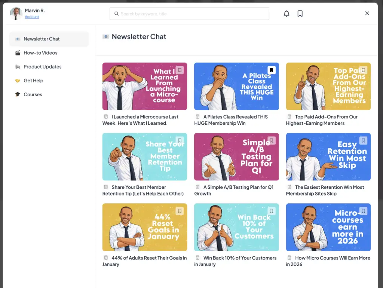Click the Newsletter Chat sidebar icon
This screenshot has width=383, height=288.
(18, 39)
